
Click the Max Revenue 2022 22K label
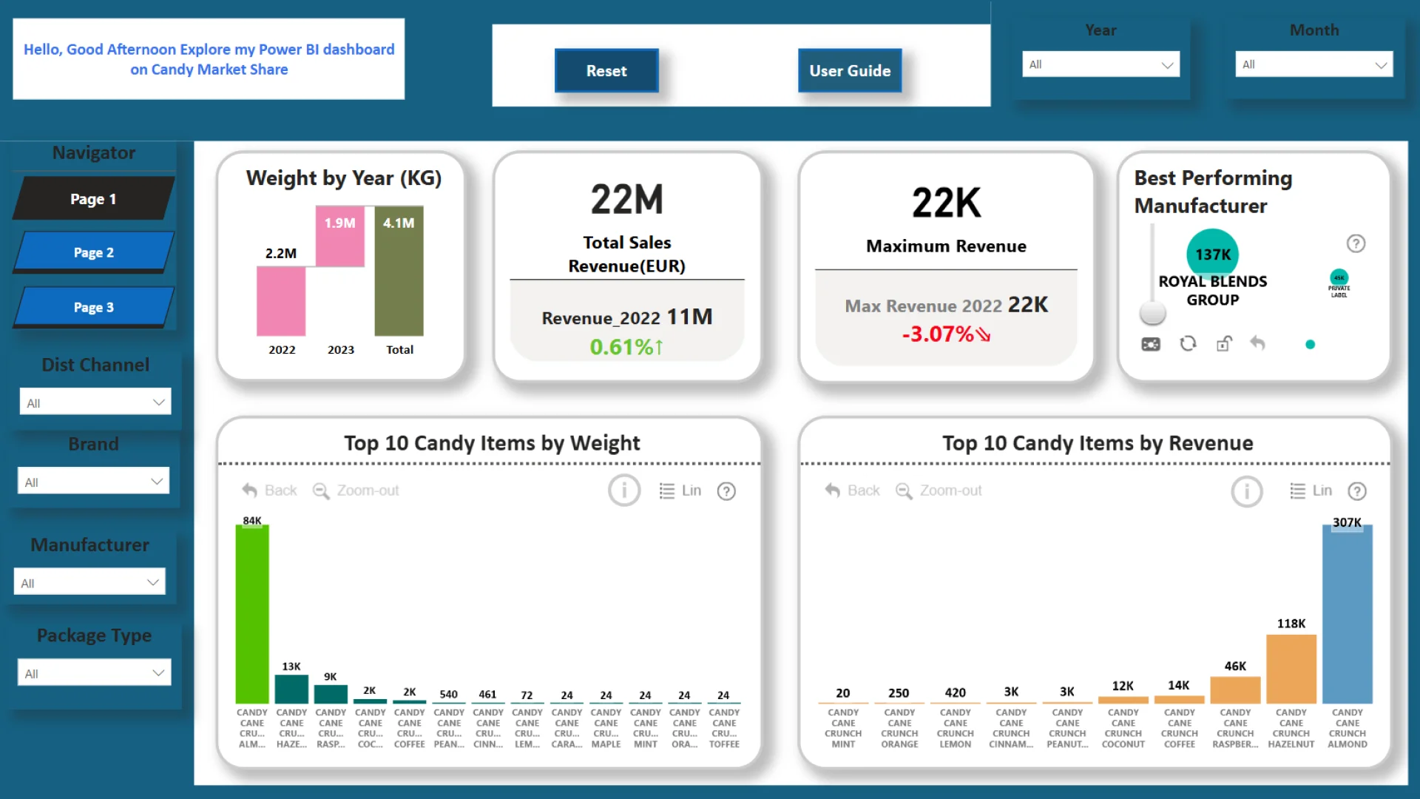(x=946, y=305)
